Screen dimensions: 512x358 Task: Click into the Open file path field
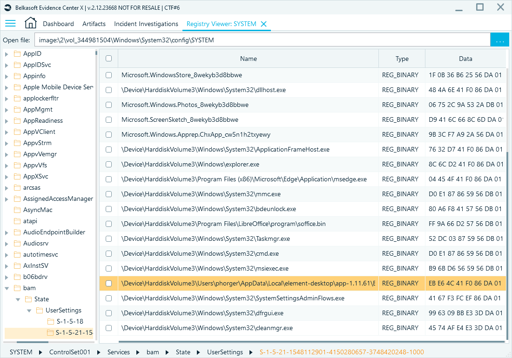[x=262, y=40]
